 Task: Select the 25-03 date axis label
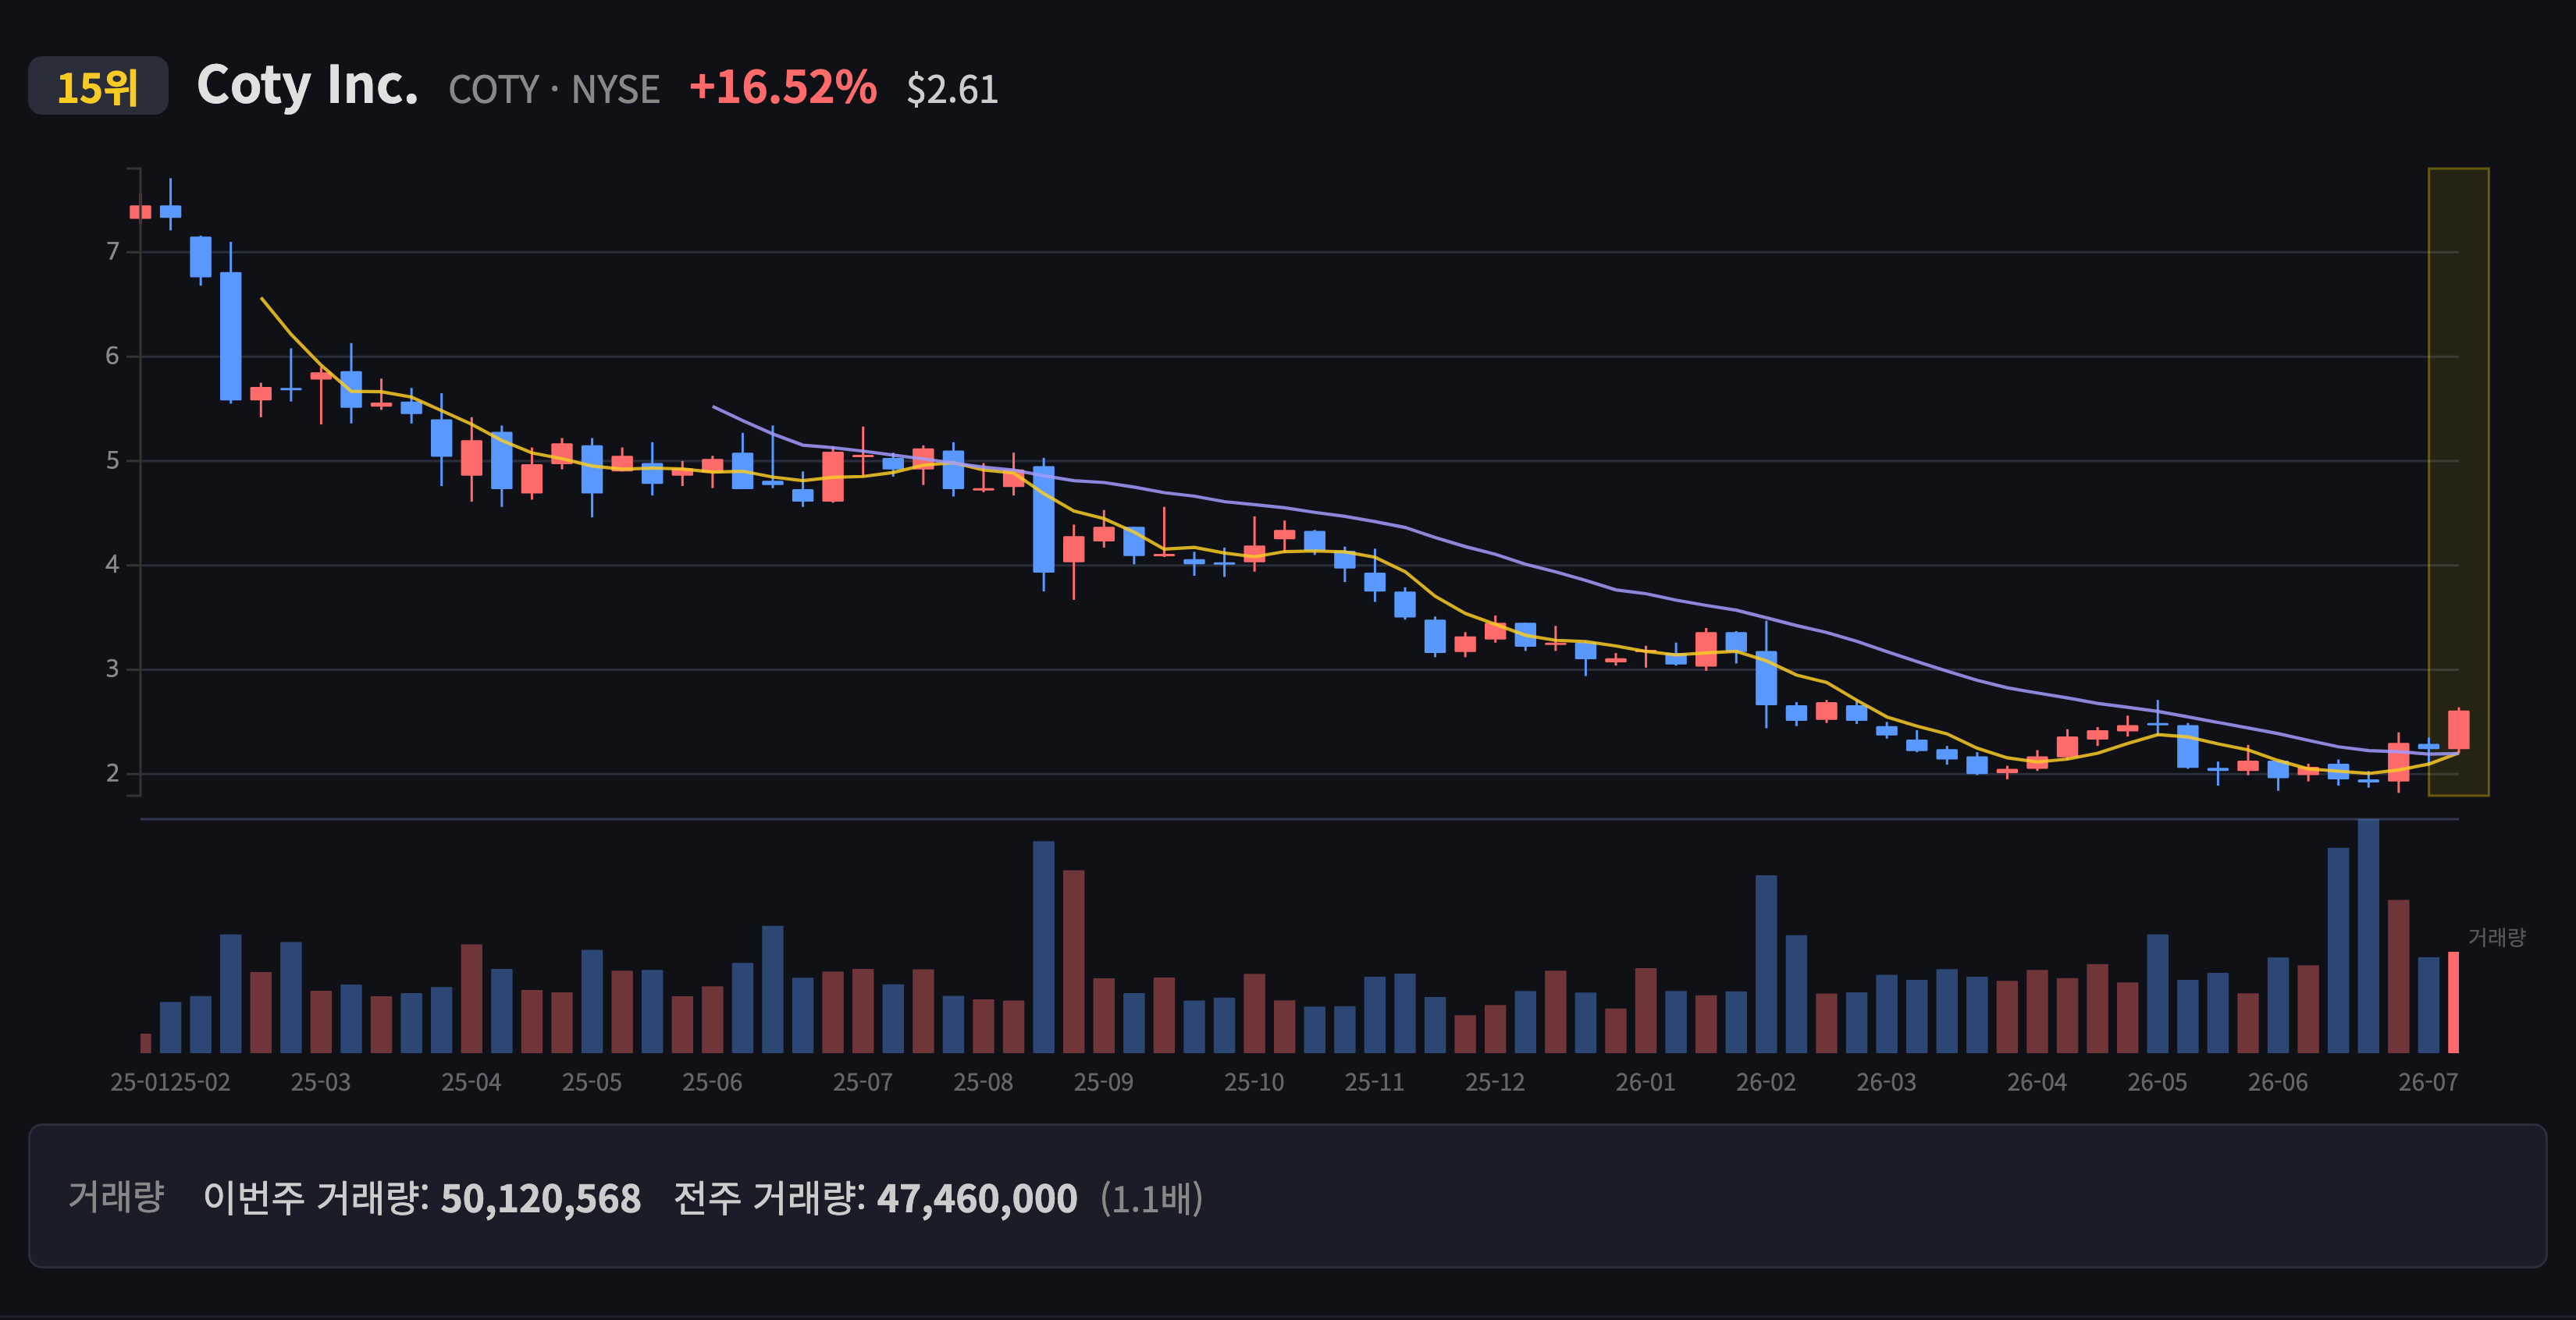[321, 1082]
